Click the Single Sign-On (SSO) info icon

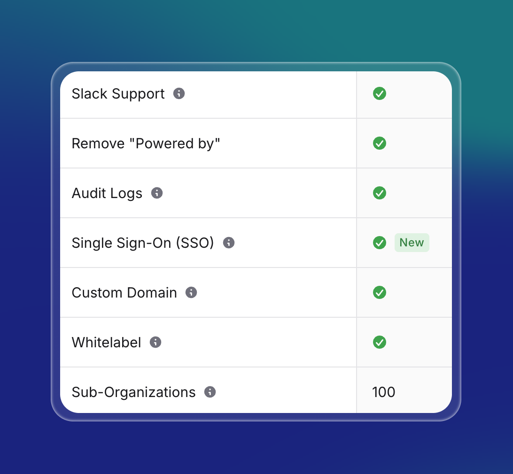(229, 243)
